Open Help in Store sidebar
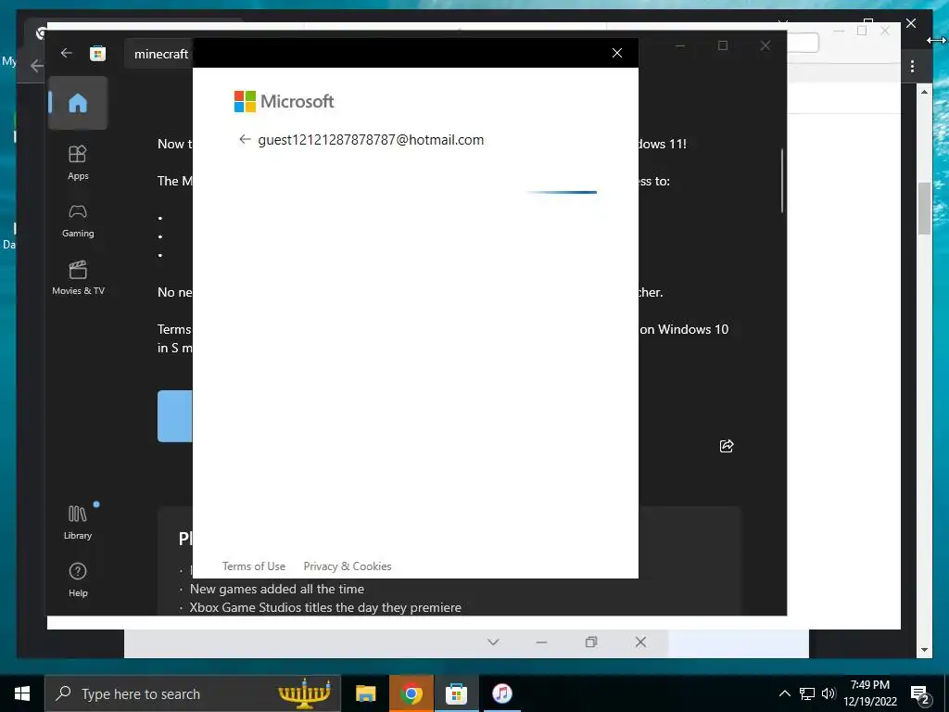 [78, 580]
